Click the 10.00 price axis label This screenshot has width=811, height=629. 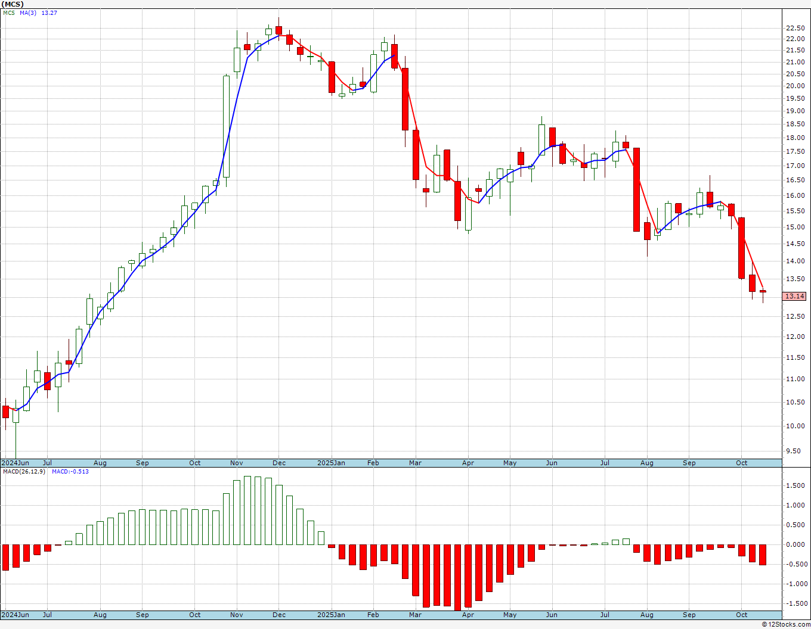794,426
